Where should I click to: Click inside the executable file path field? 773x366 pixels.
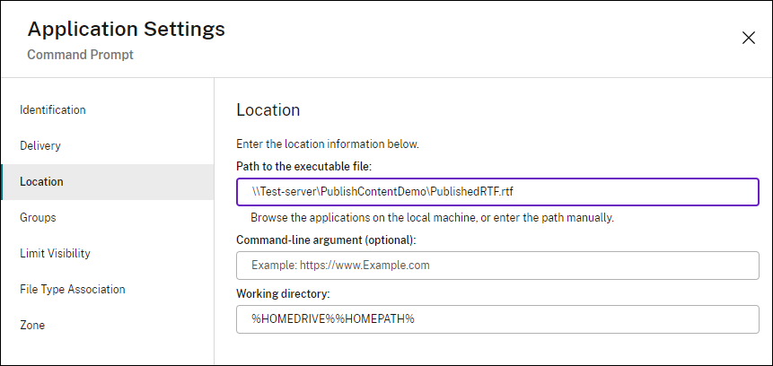[x=497, y=192]
